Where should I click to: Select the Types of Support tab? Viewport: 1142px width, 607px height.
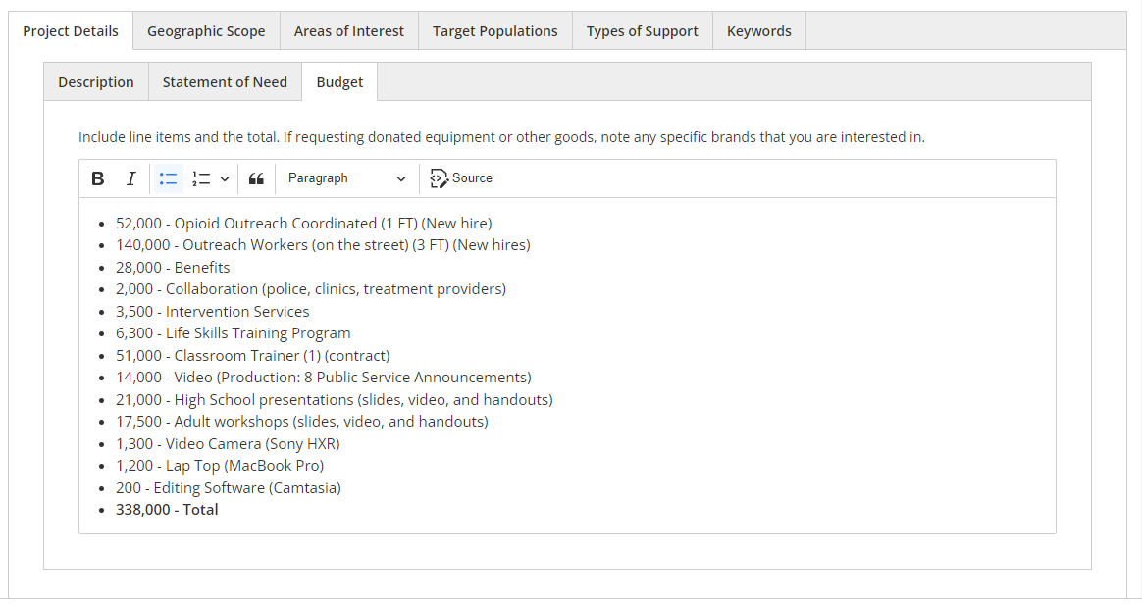[643, 31]
